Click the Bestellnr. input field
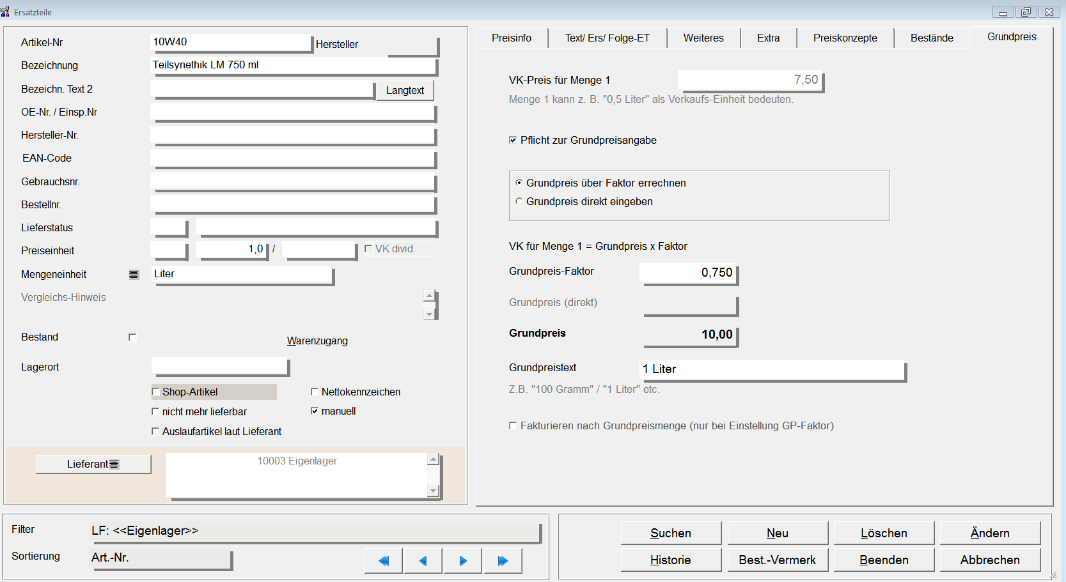 pyautogui.click(x=294, y=204)
